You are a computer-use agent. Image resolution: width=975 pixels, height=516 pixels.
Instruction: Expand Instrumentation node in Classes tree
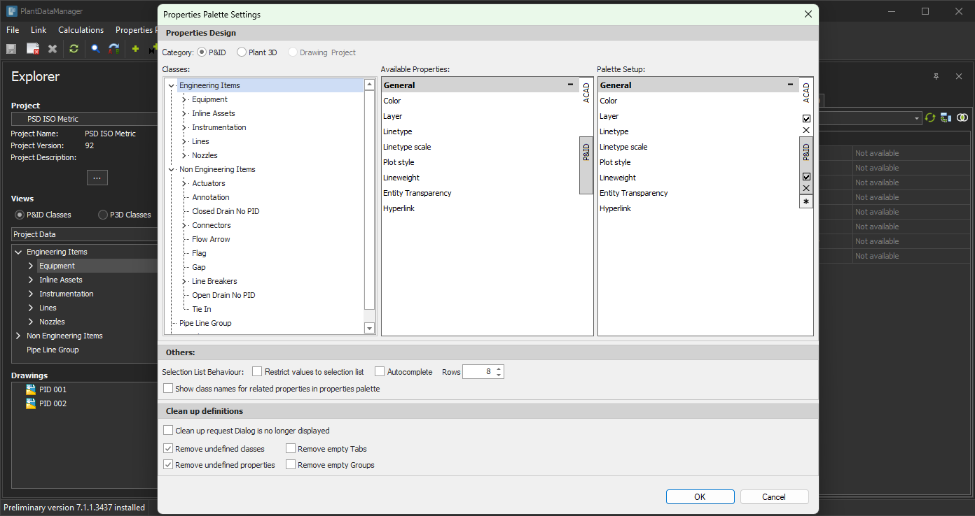pos(184,127)
